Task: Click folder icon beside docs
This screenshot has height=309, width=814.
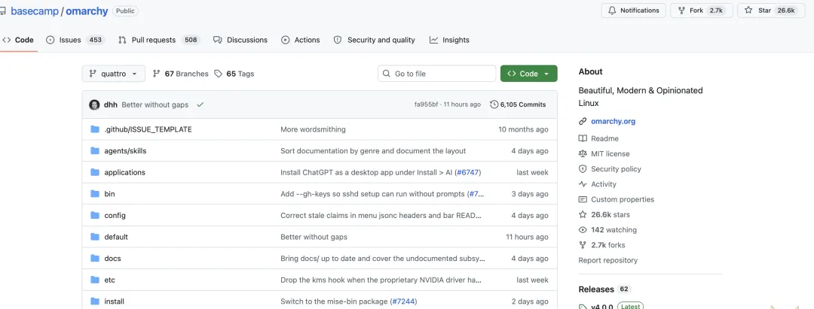Action: coord(95,259)
